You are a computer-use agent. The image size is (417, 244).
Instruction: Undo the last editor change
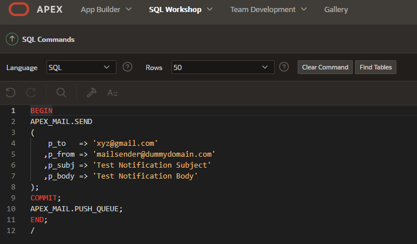pyautogui.click(x=11, y=92)
